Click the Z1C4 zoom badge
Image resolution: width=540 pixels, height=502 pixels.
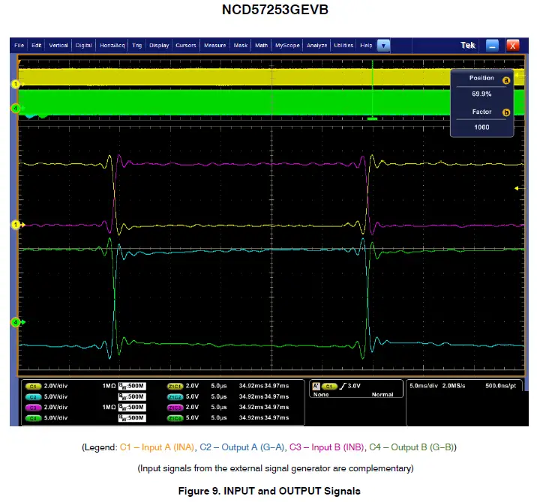click(175, 418)
